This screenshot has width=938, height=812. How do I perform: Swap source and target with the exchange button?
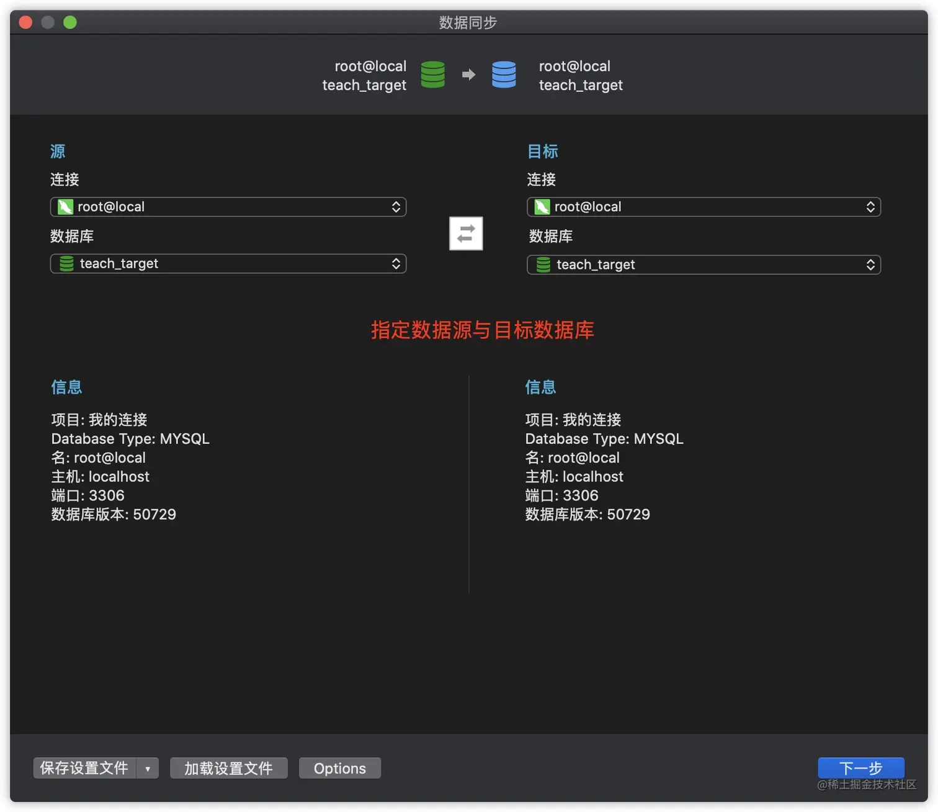point(466,233)
